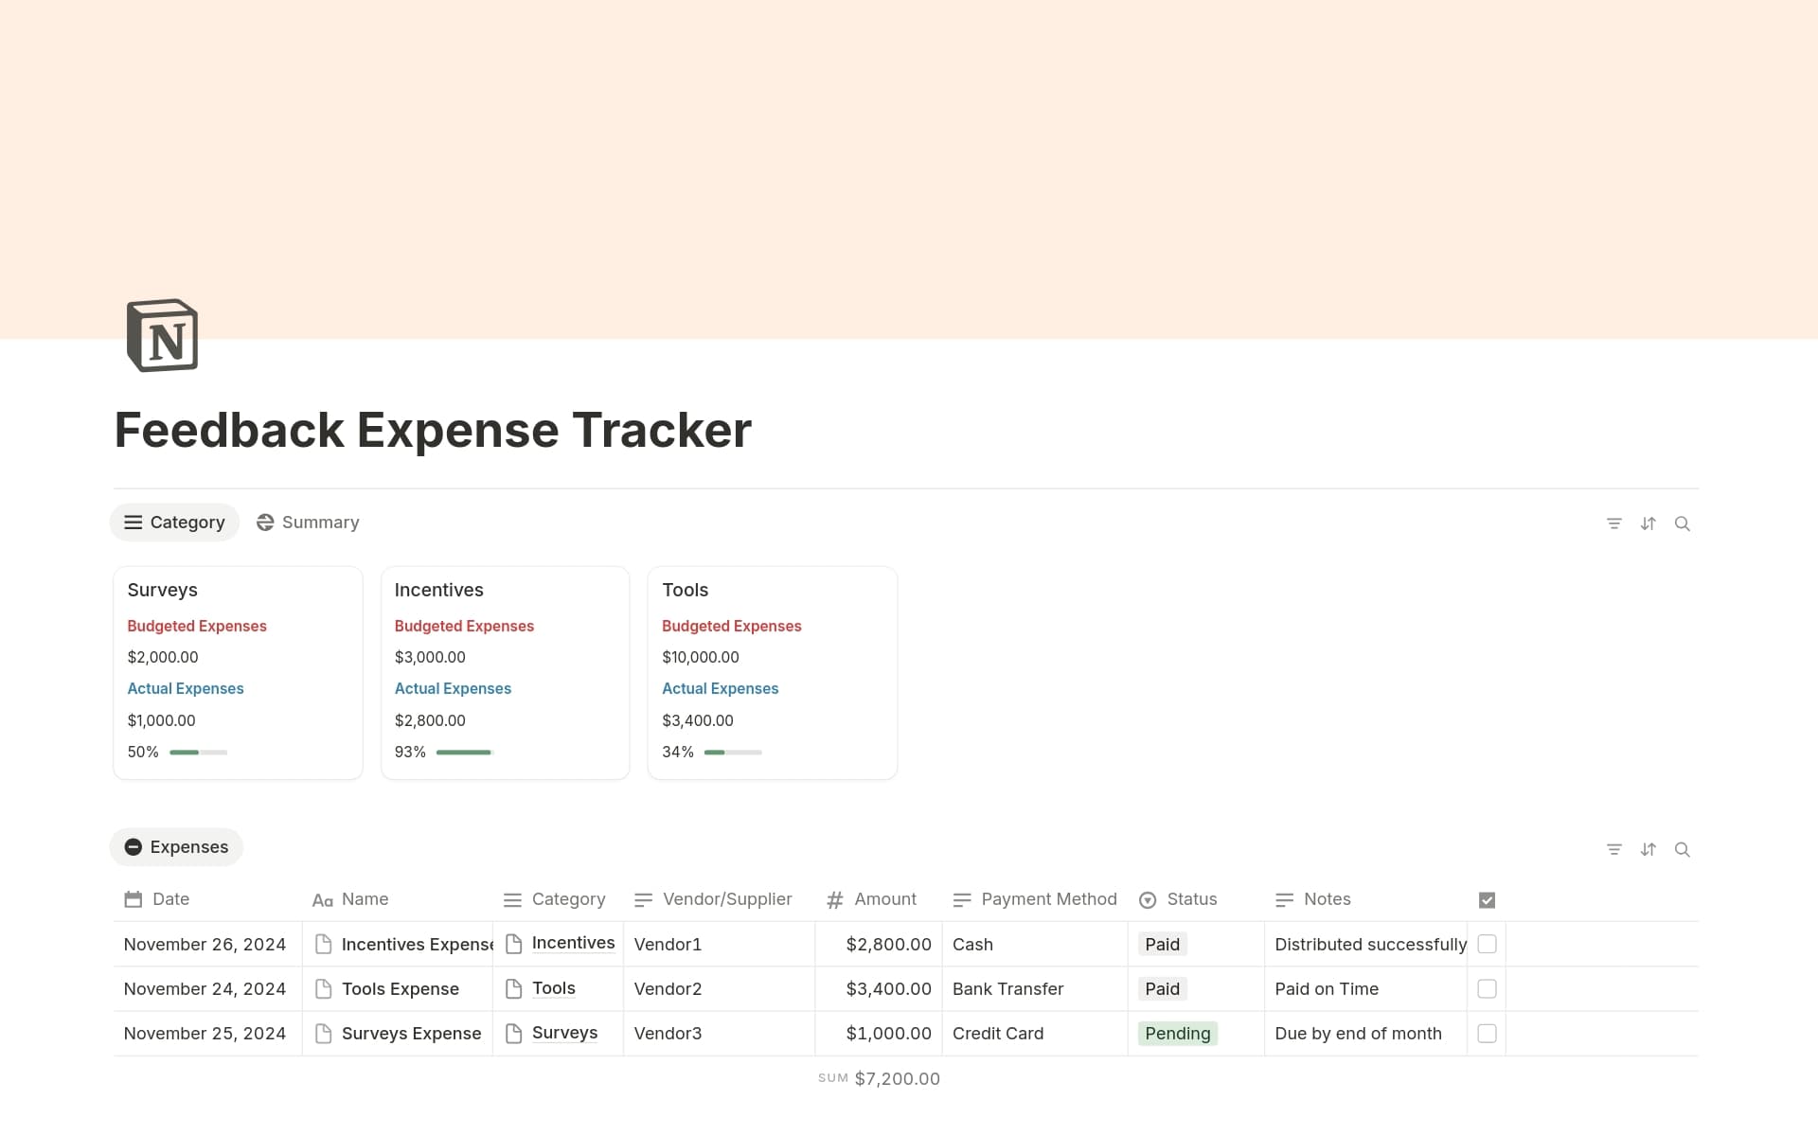Click the Aa icon in the Name column
1818x1135 pixels.
point(322,899)
